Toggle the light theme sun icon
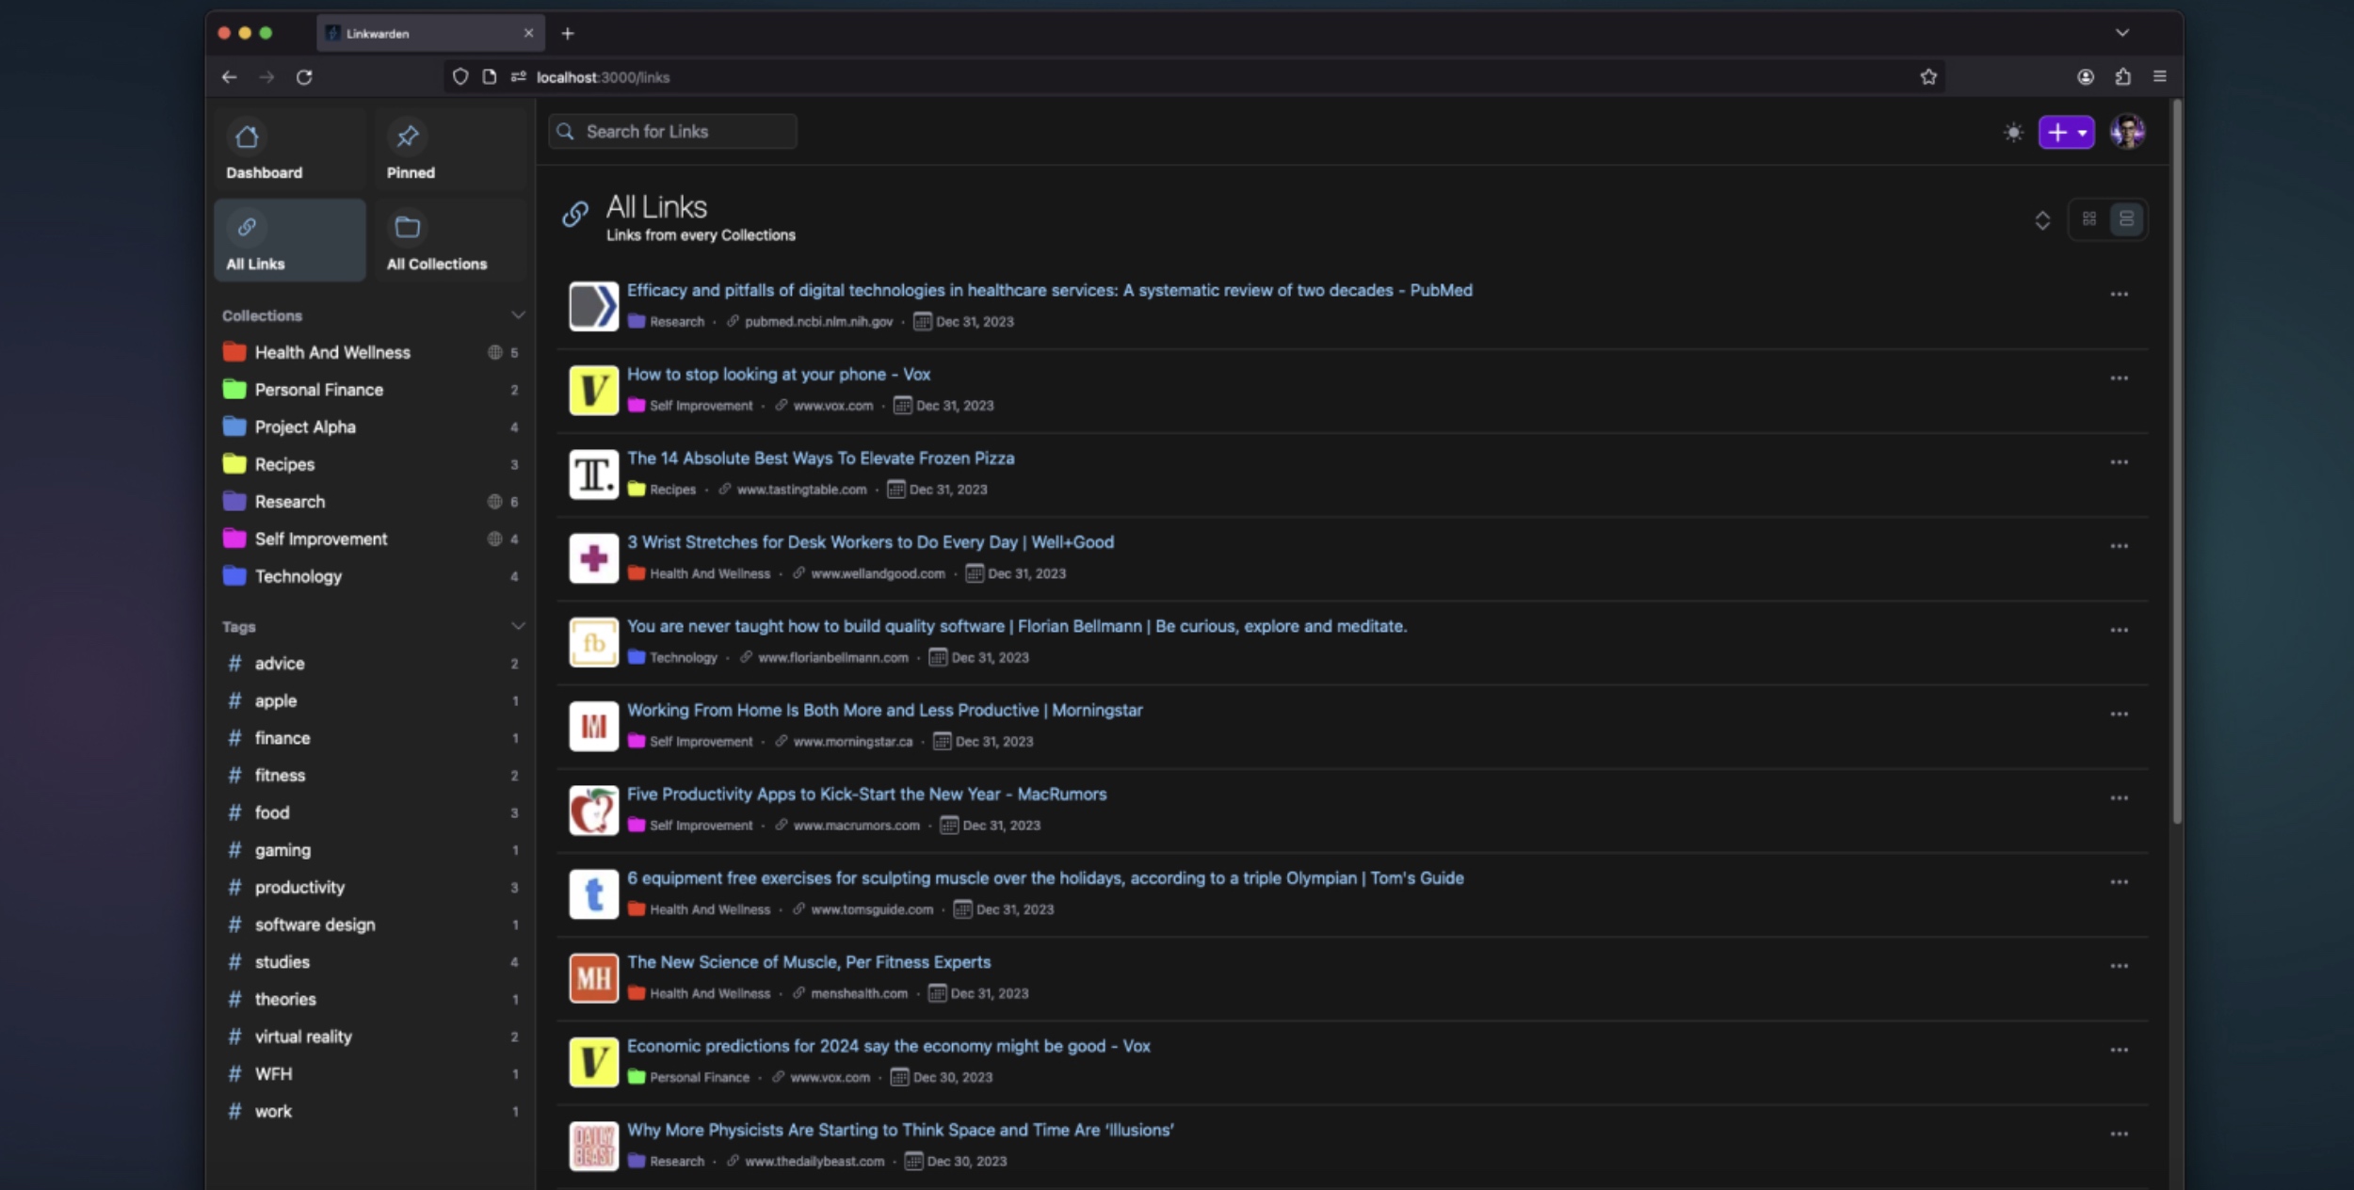This screenshot has width=2354, height=1190. click(x=2013, y=133)
